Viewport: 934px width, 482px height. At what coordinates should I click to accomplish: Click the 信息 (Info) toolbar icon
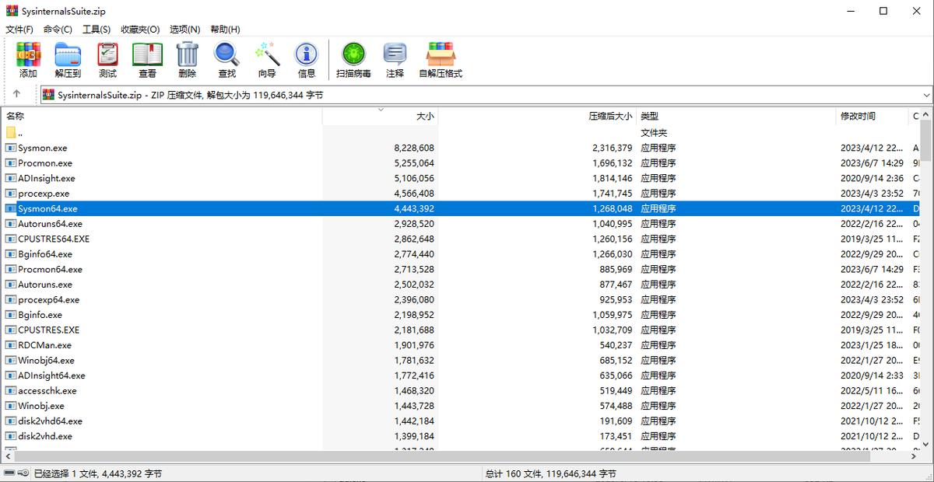pos(306,58)
